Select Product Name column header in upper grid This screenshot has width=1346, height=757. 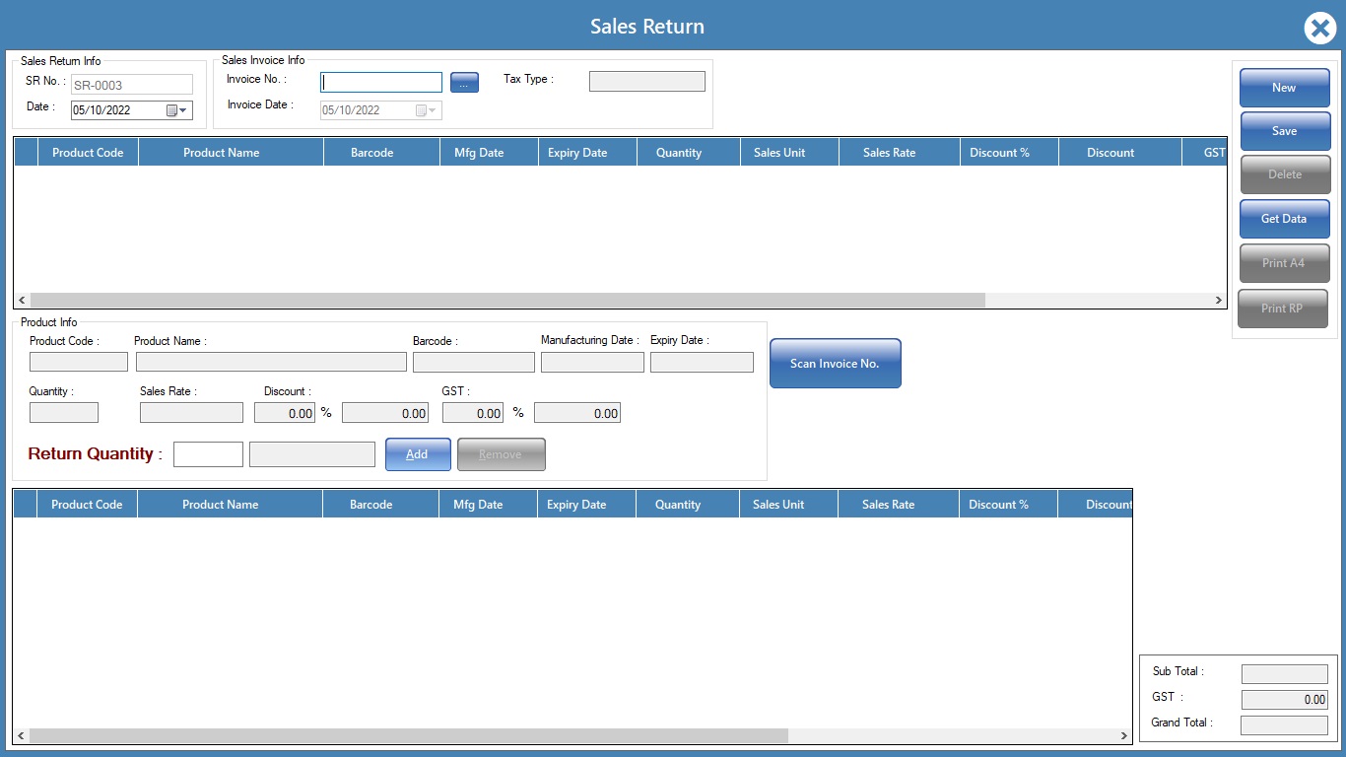[x=222, y=153]
